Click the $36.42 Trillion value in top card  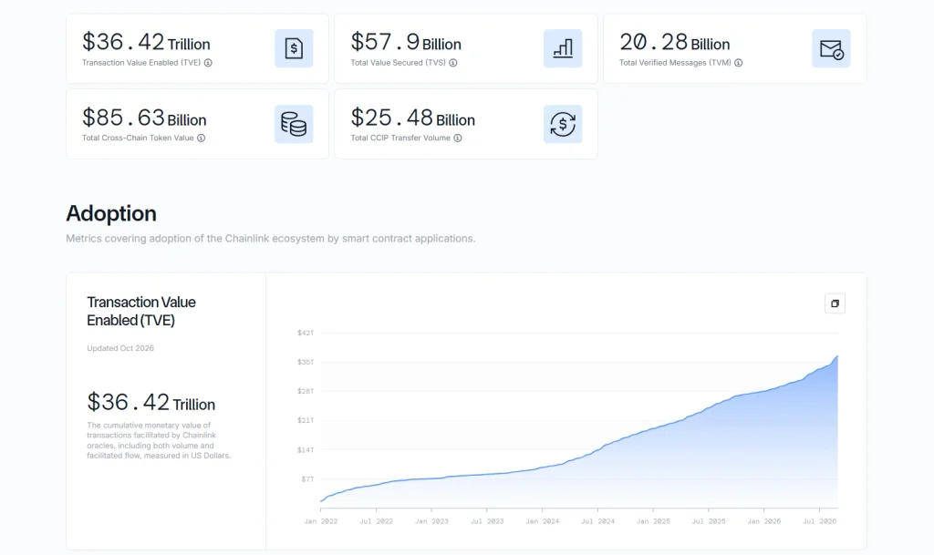(x=146, y=42)
